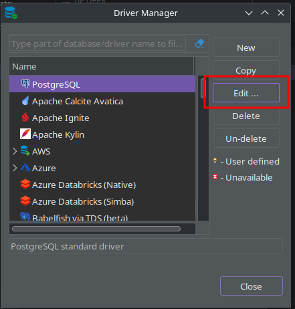Click the Apache Ignite flame icon
This screenshot has width=295, height=309.
click(x=25, y=117)
